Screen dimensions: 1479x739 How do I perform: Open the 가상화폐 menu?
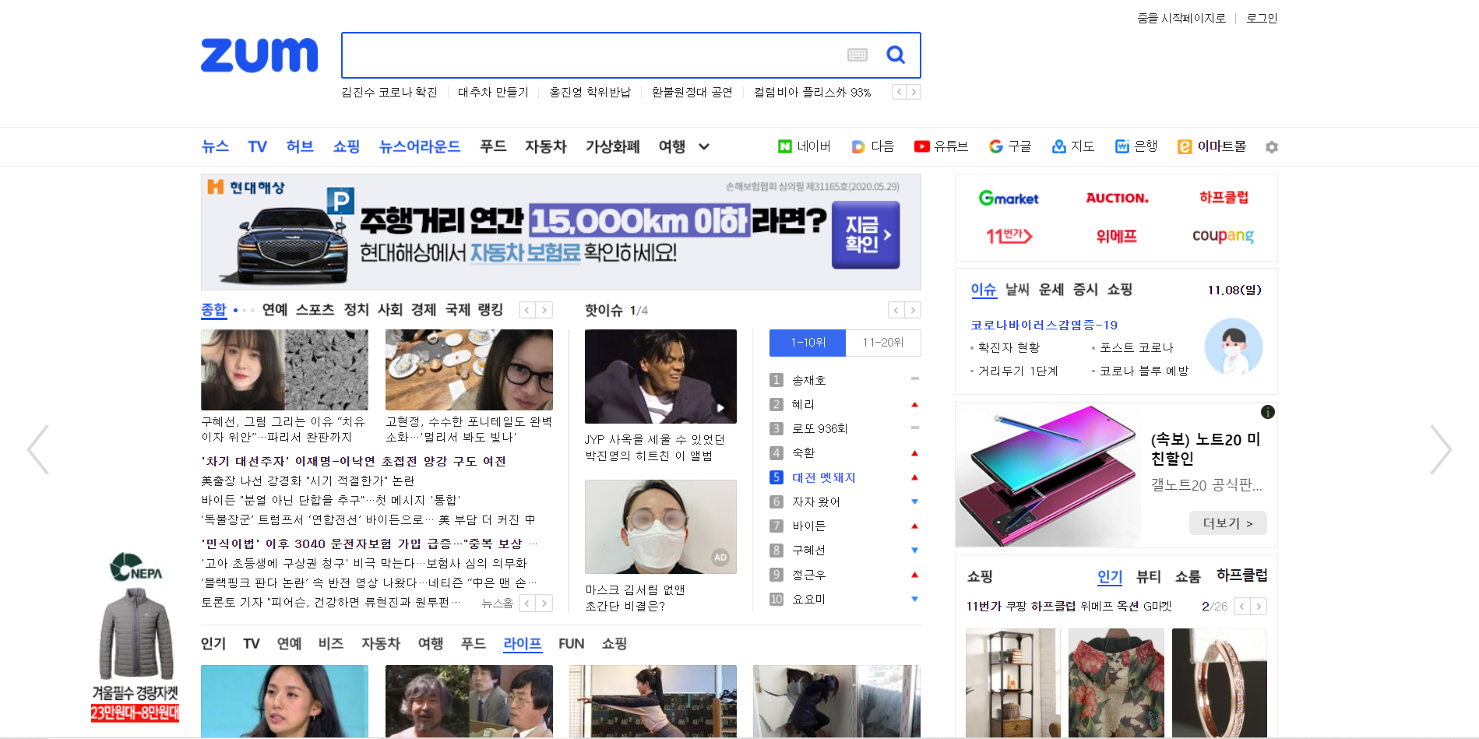click(612, 146)
